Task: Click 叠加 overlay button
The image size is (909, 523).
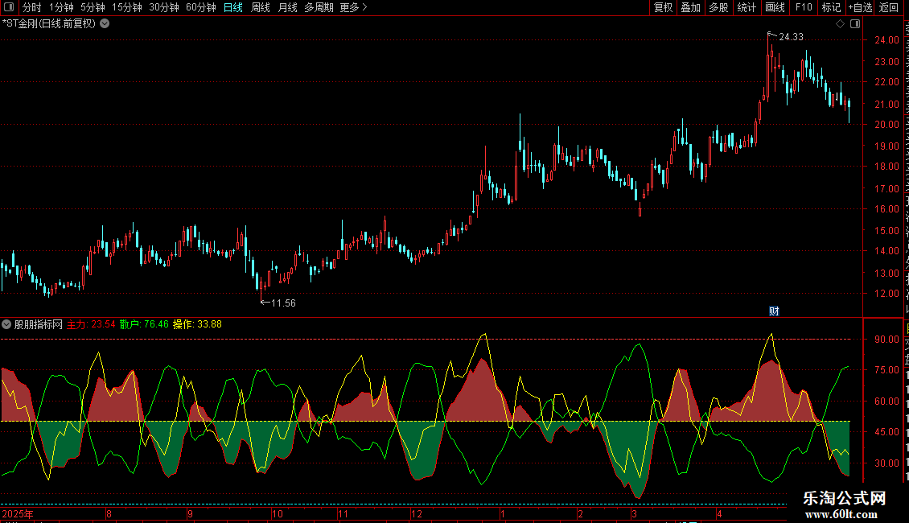Action: point(691,7)
